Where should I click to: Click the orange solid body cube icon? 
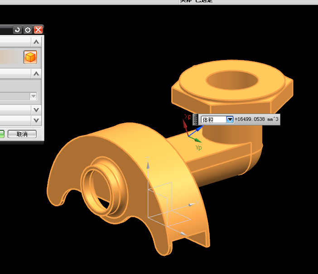pyautogui.click(x=30, y=57)
